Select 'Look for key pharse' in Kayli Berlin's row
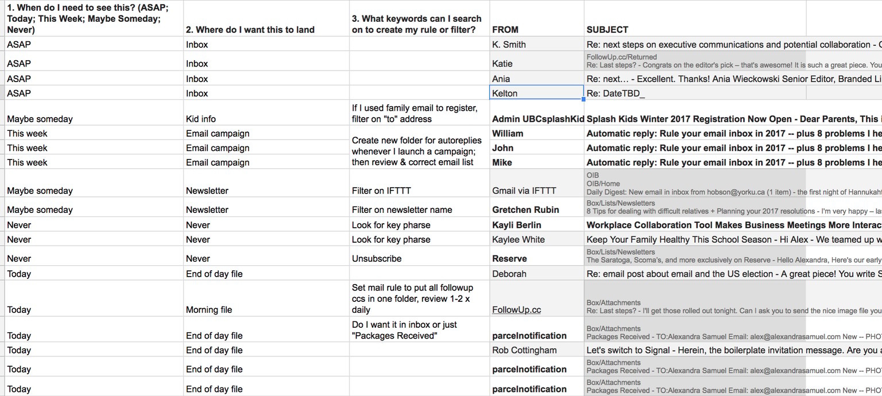 [x=419, y=225]
